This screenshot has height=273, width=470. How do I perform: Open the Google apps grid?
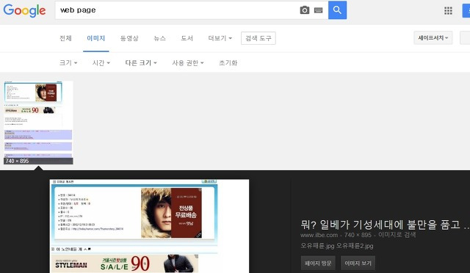pyautogui.click(x=448, y=11)
